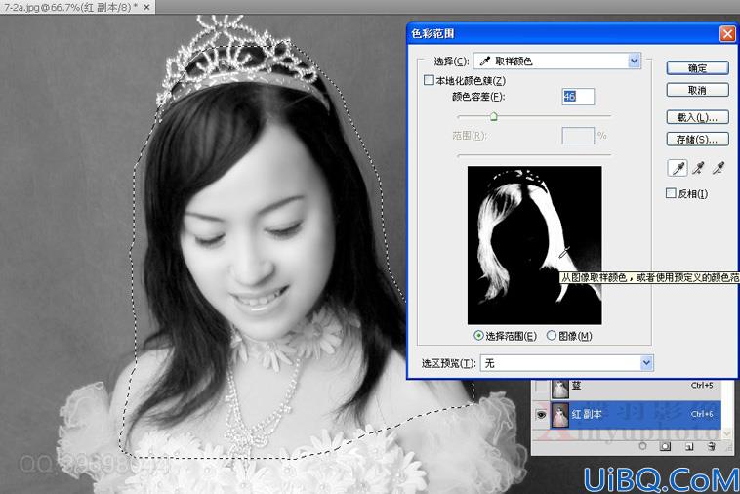Save selection as channel icon in Channels panel
740x494 pixels.
665,446
